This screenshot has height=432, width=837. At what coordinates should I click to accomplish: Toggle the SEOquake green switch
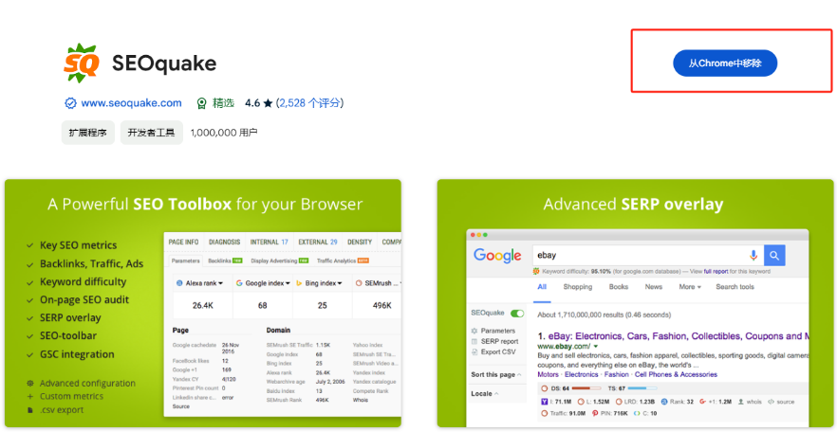(517, 314)
